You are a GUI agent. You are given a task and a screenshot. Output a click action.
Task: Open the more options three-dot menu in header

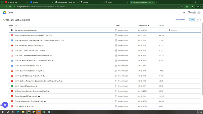198,25
